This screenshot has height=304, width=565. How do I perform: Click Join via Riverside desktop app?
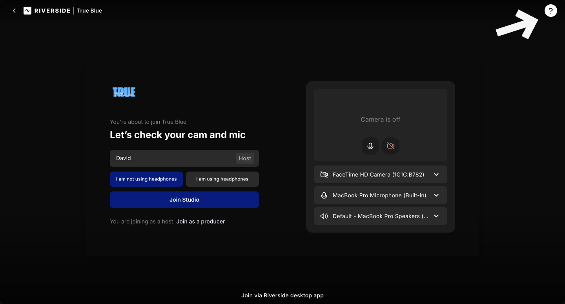282,295
